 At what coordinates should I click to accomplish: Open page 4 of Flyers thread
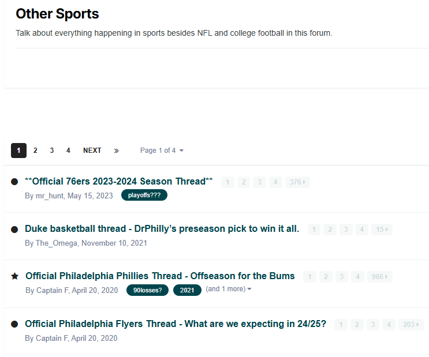389,325
